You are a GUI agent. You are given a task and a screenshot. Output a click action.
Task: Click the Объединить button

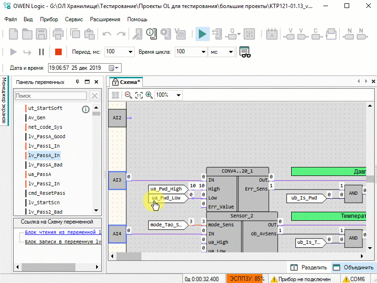pyautogui.click(x=353, y=267)
